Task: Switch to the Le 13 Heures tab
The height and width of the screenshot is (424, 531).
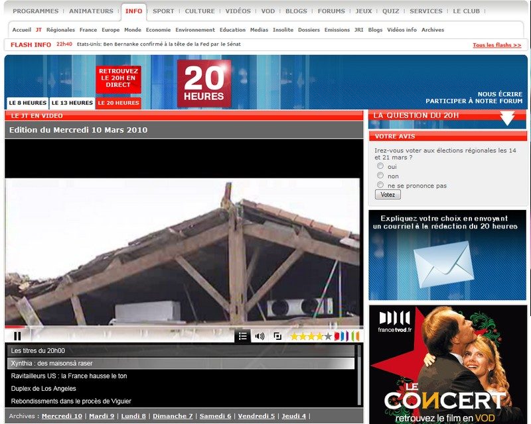Action: [72, 103]
